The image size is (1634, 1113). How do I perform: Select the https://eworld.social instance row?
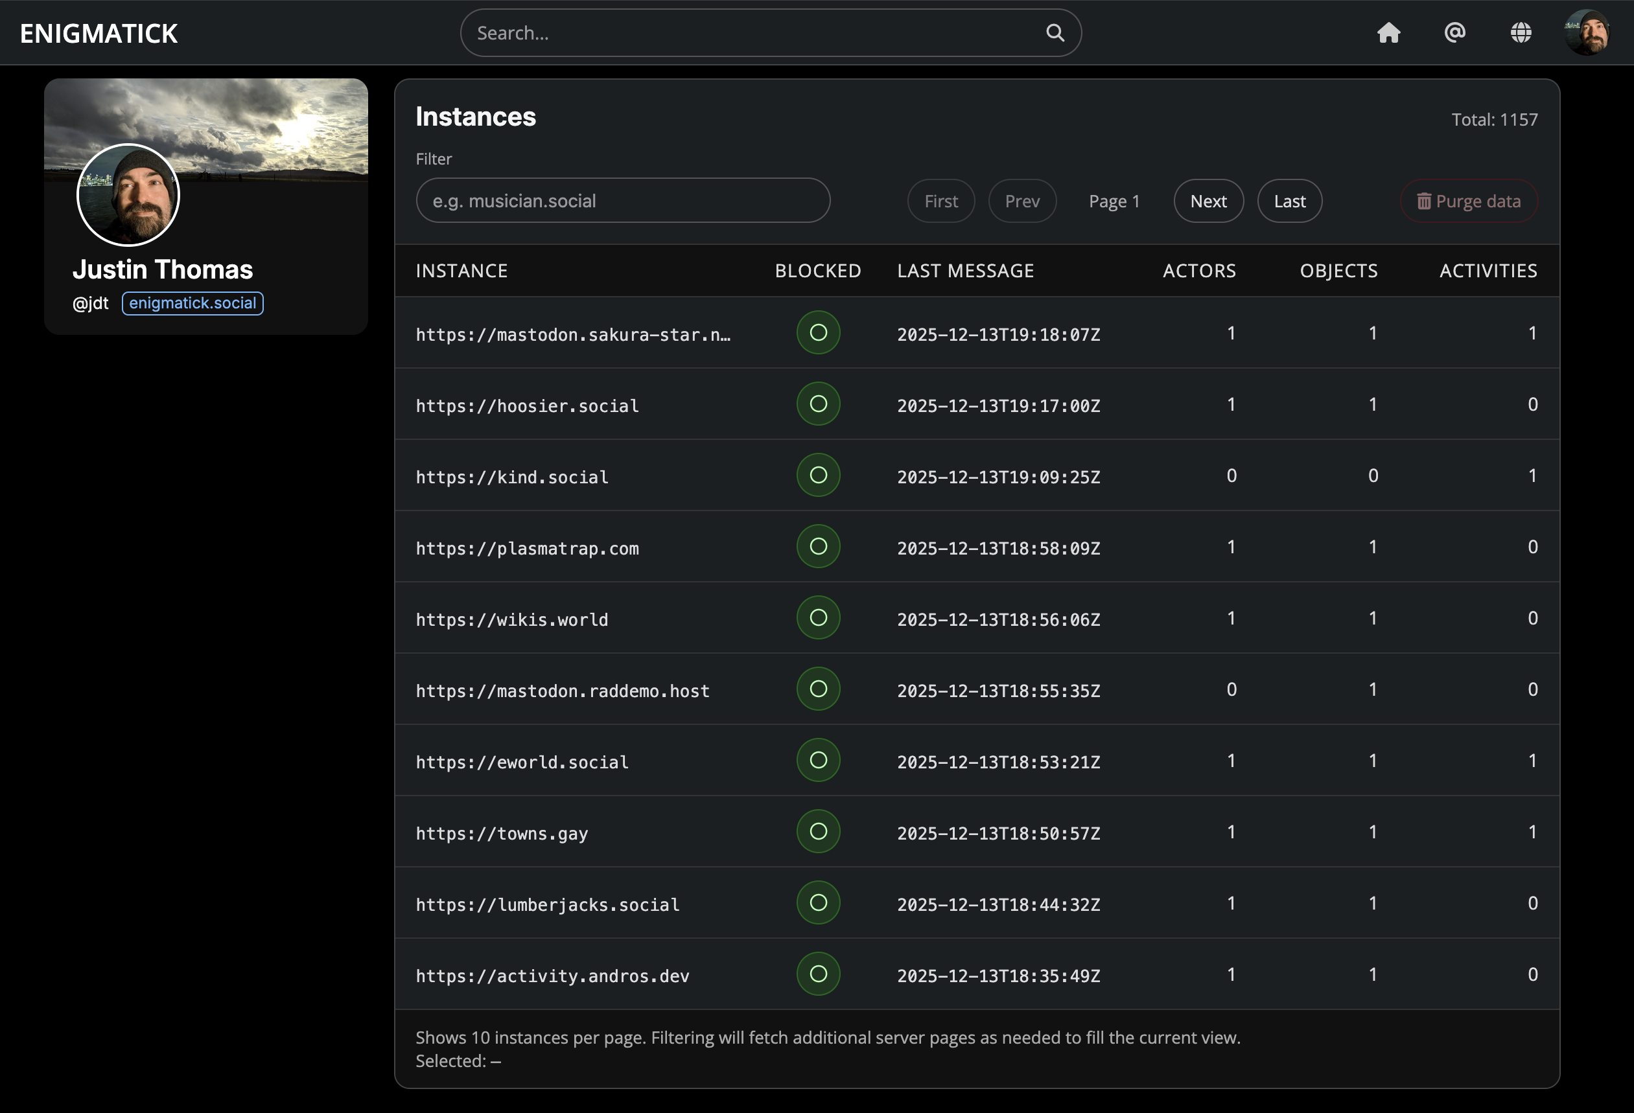(522, 763)
